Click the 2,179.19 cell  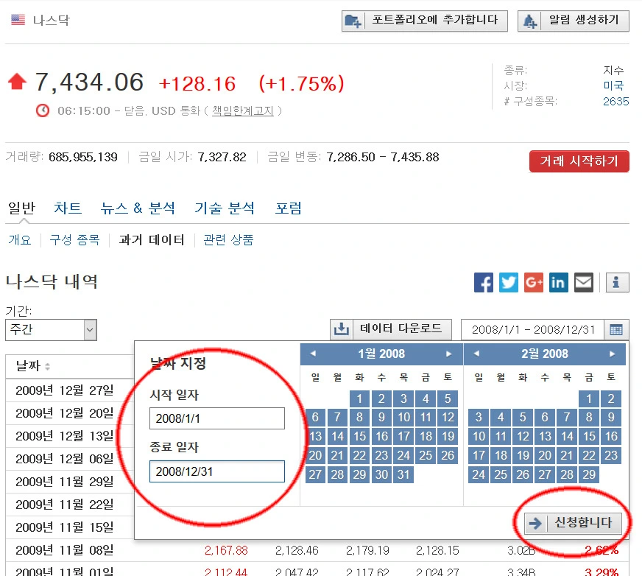pos(367,551)
